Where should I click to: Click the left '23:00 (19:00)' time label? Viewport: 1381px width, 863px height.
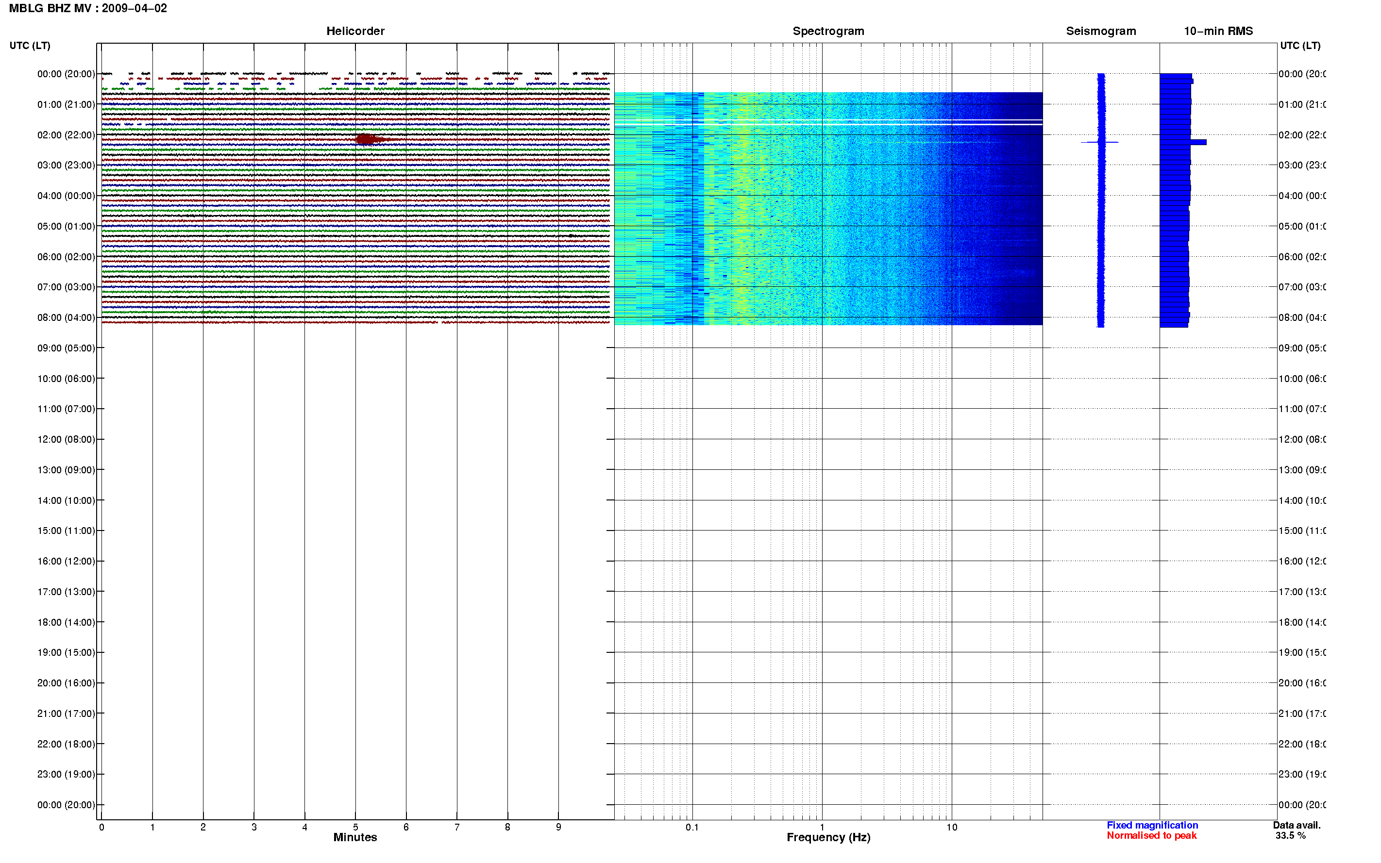[66, 775]
